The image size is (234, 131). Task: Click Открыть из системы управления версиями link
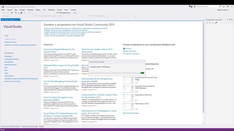[x=20, y=45]
